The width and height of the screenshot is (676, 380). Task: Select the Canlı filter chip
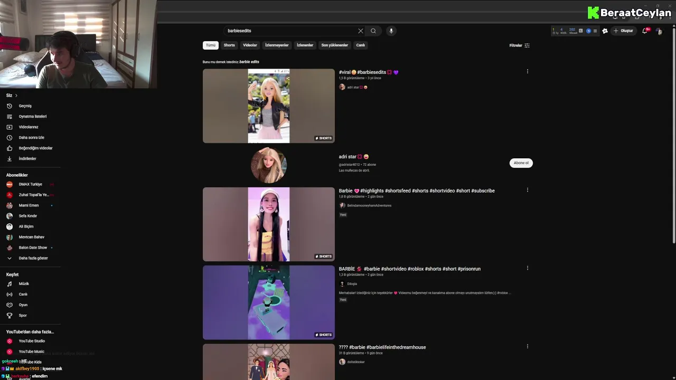tap(361, 45)
